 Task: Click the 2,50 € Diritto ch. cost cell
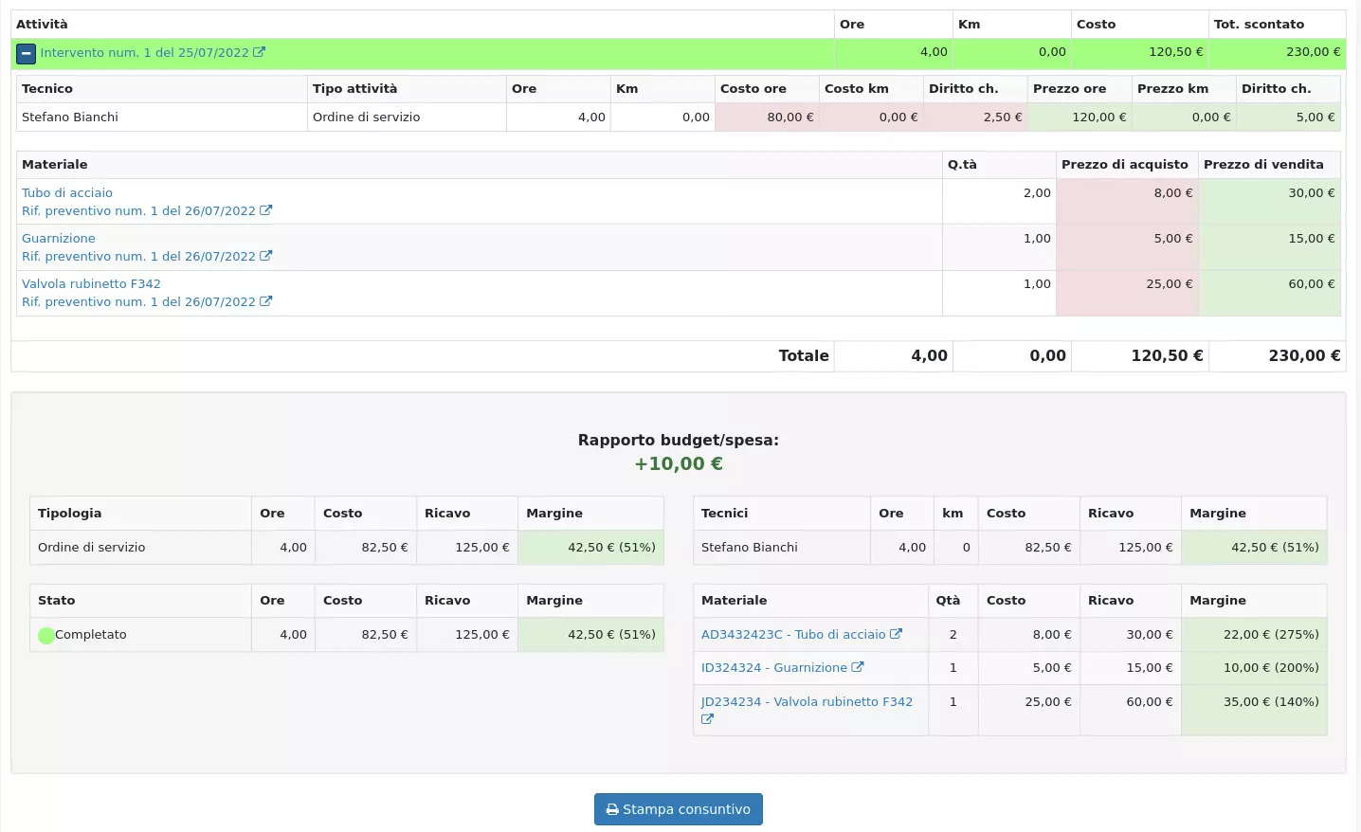point(976,118)
